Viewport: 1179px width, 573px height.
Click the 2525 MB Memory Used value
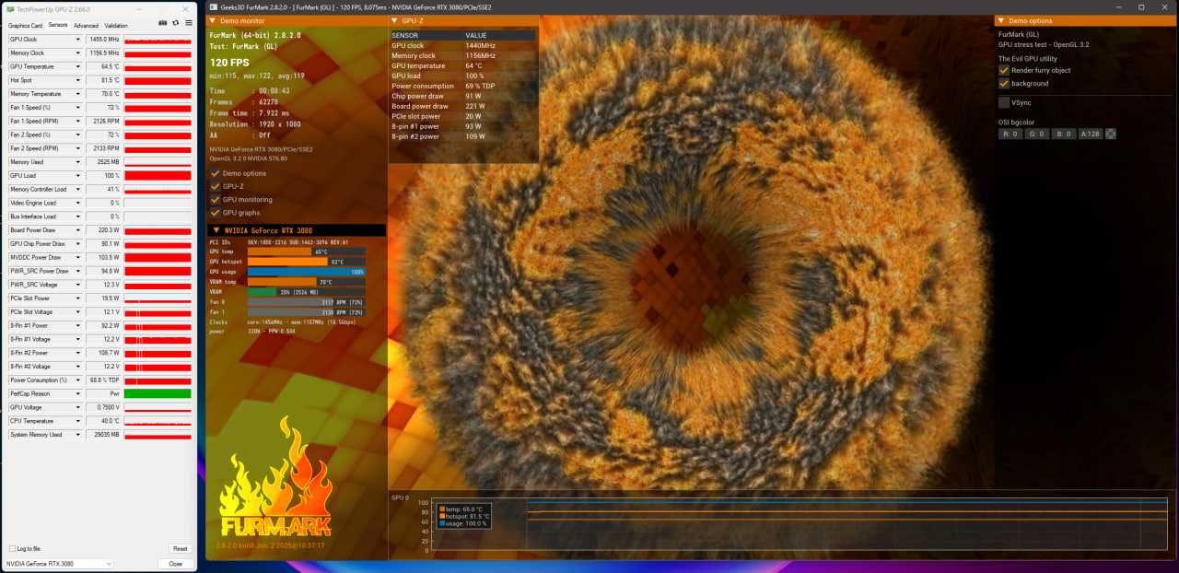pos(103,162)
